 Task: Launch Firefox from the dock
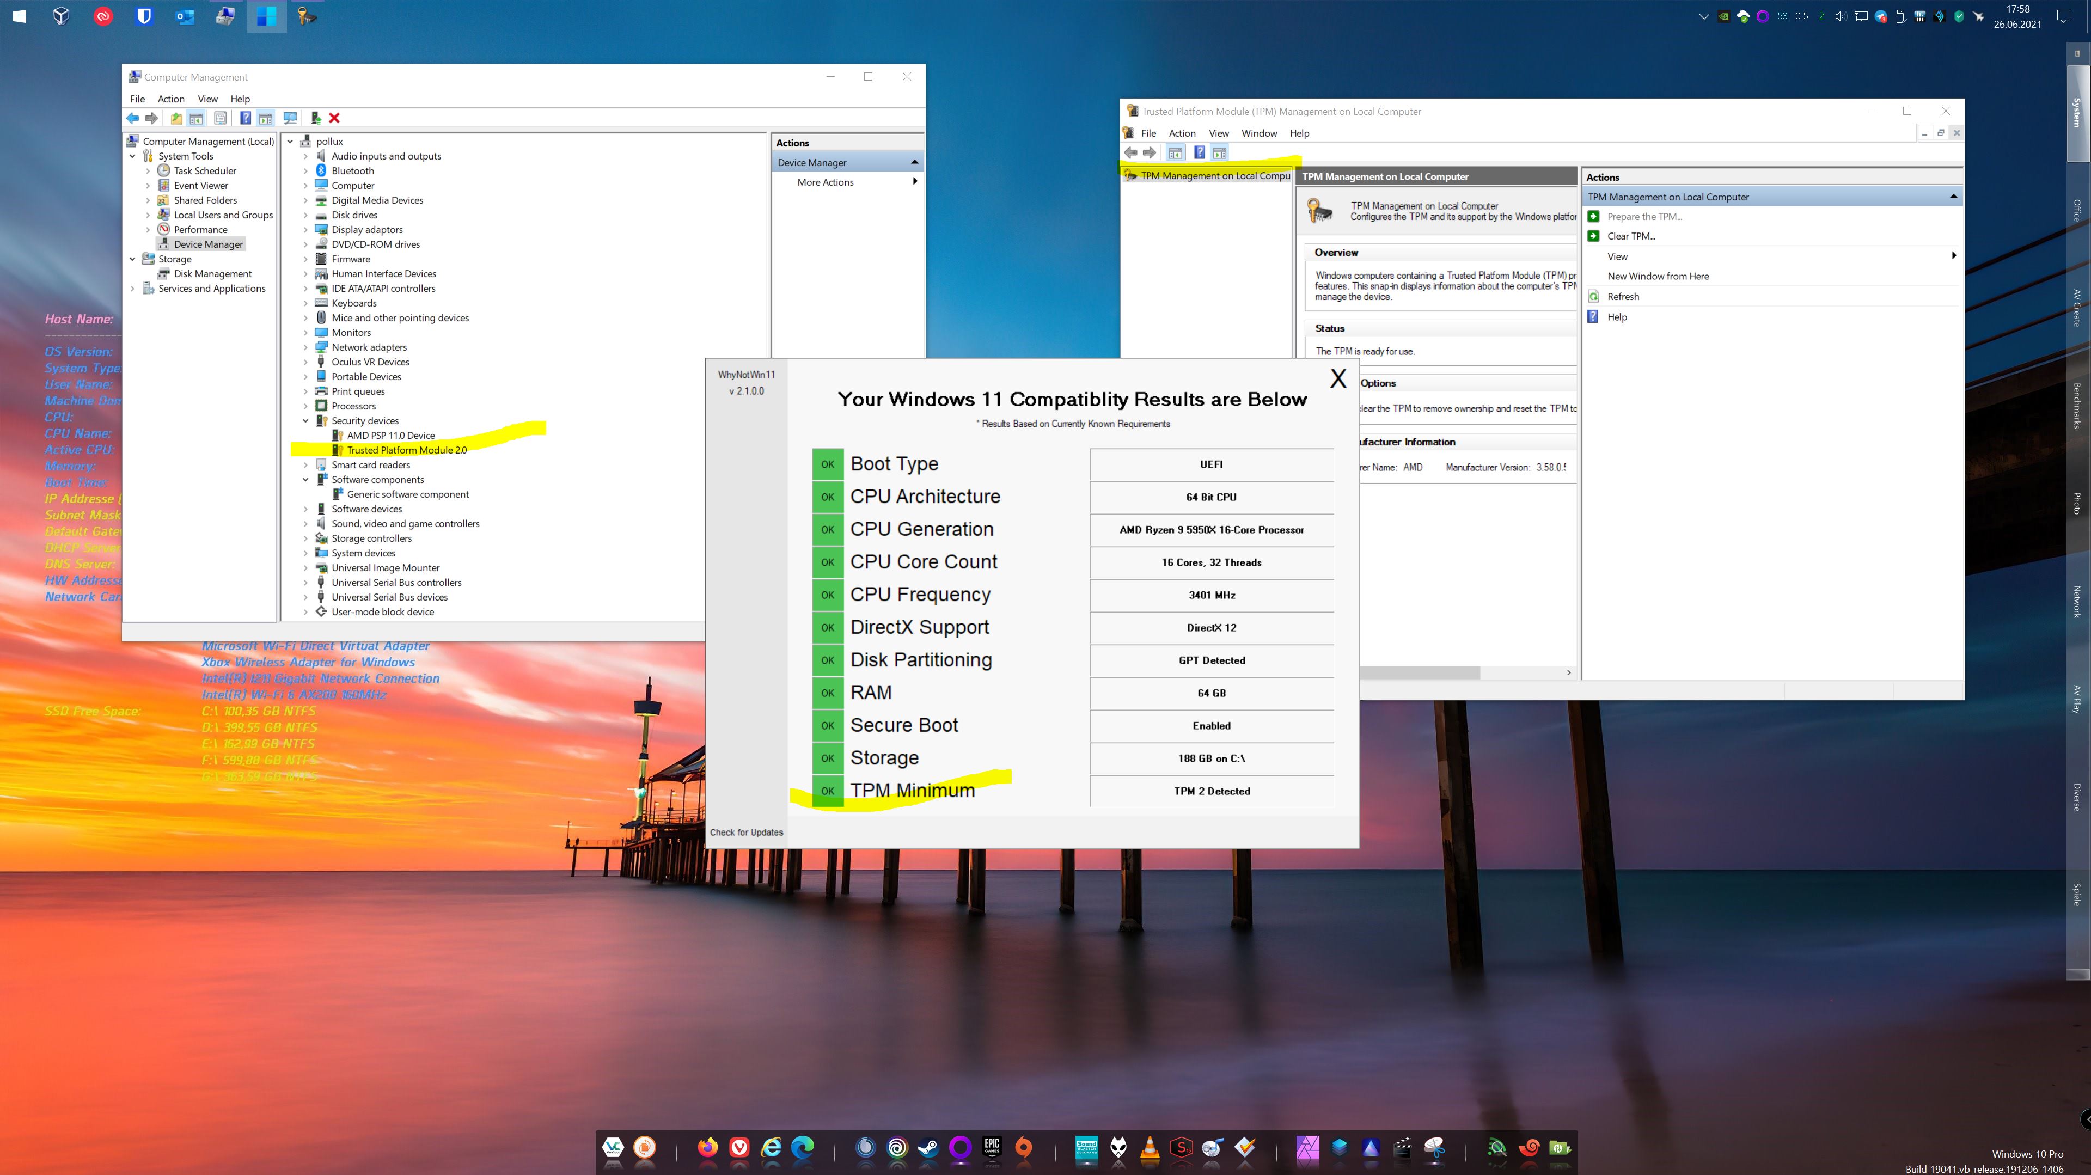(708, 1147)
